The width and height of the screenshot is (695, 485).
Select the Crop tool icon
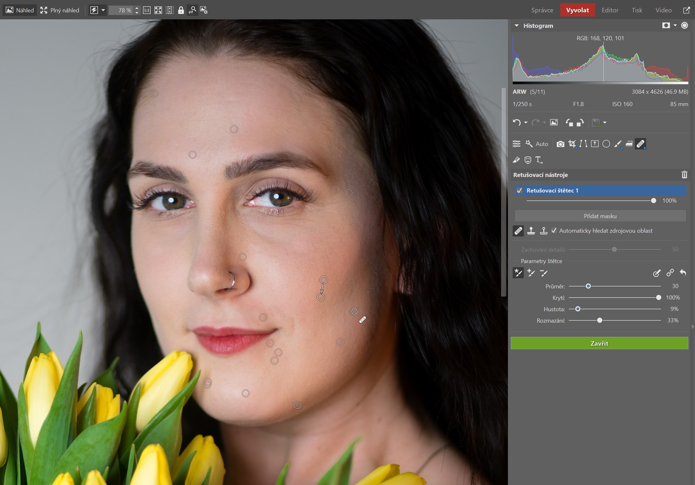pos(572,144)
